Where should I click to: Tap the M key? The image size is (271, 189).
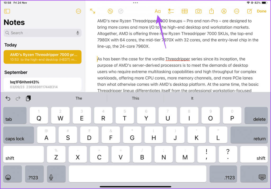185,154
